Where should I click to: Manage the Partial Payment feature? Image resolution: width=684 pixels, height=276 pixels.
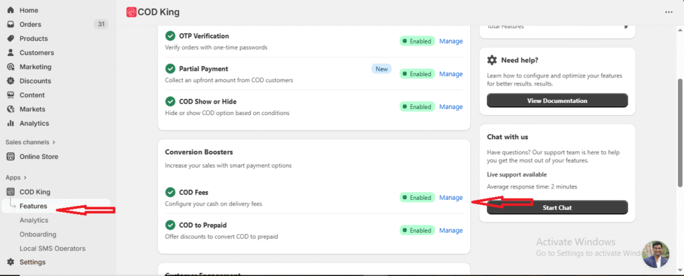[x=451, y=74]
